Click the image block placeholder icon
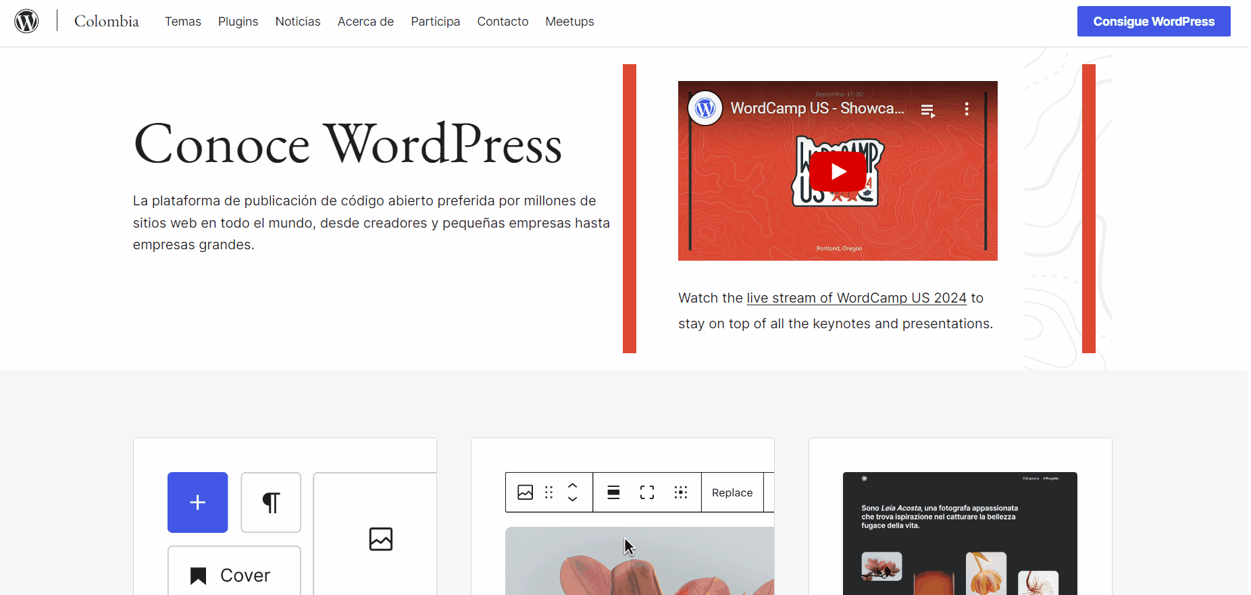The image size is (1251, 595). tap(381, 539)
